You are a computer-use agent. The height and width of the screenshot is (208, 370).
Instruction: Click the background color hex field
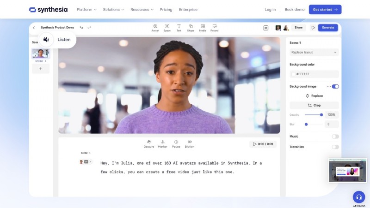(x=314, y=74)
